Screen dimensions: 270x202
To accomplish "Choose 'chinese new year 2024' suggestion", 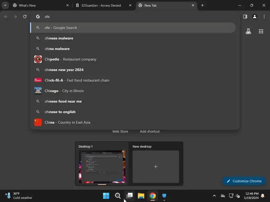I will point(133,70).
